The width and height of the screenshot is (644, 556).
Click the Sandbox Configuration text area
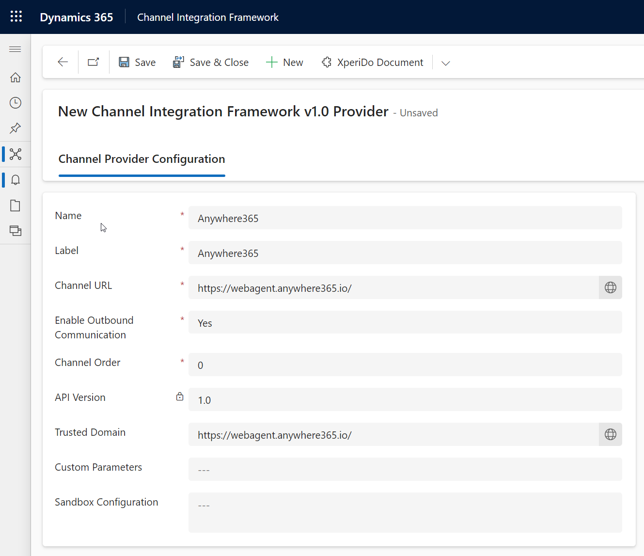click(405, 512)
